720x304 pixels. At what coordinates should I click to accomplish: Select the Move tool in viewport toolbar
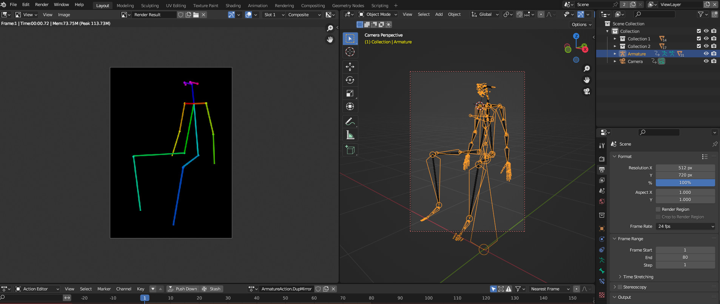pos(350,67)
